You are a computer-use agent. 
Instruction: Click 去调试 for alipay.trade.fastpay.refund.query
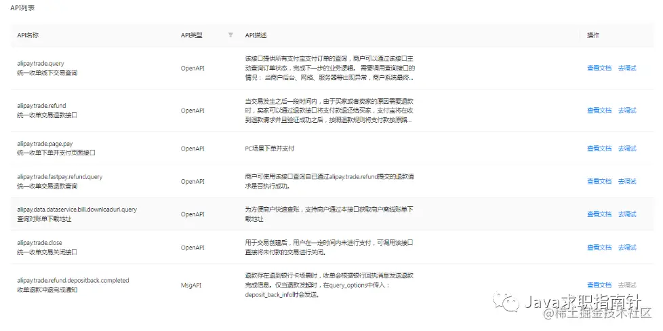point(627,181)
